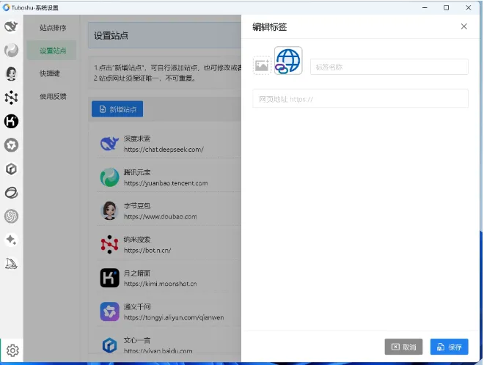Click the 深度求索 site name

(x=136, y=139)
